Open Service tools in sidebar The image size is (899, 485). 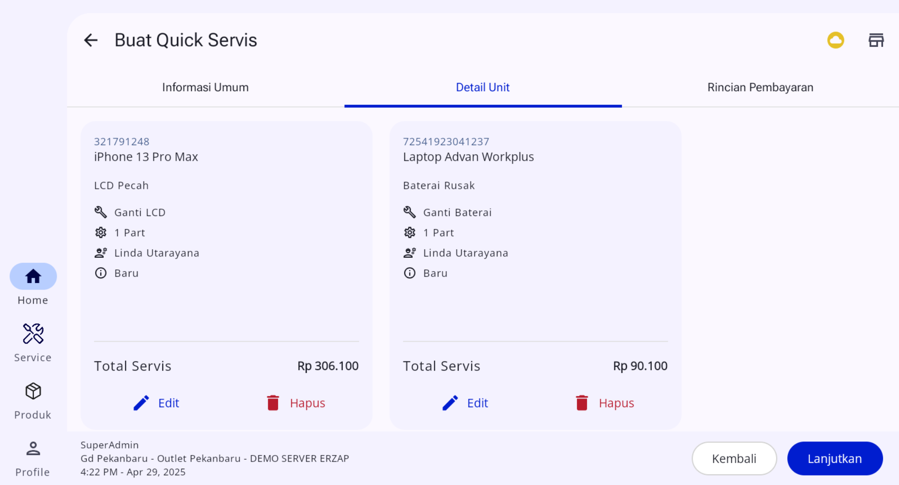pos(33,343)
